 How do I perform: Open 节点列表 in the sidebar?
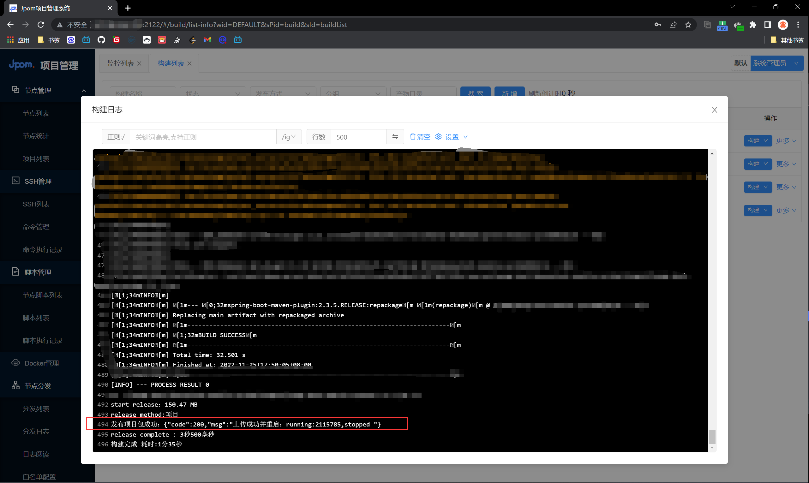coord(36,113)
